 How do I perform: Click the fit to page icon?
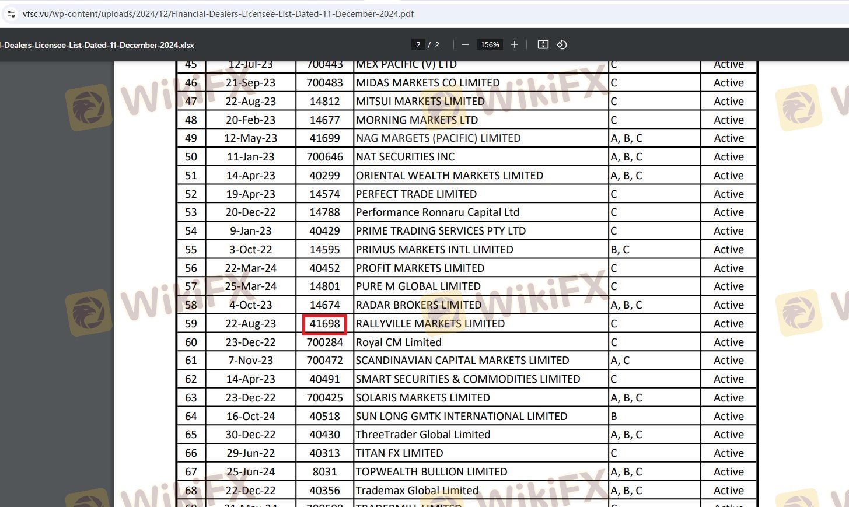[543, 45]
